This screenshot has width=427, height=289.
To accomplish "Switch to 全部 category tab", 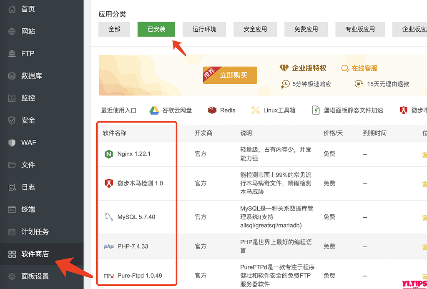I will click(x=114, y=29).
